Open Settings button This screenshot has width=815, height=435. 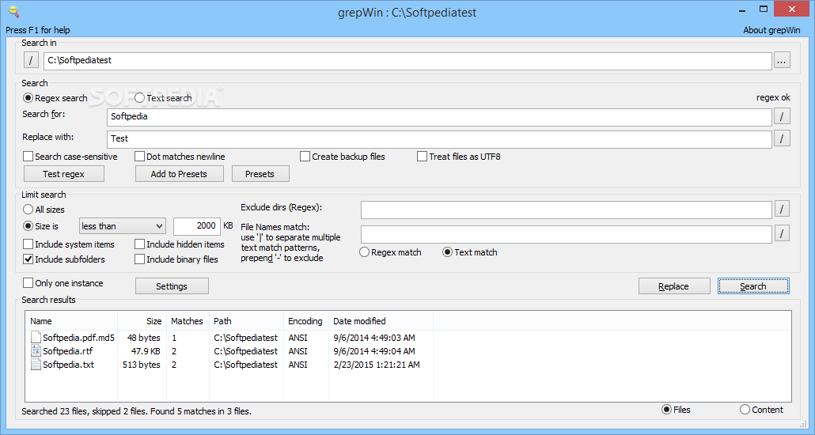click(x=172, y=286)
